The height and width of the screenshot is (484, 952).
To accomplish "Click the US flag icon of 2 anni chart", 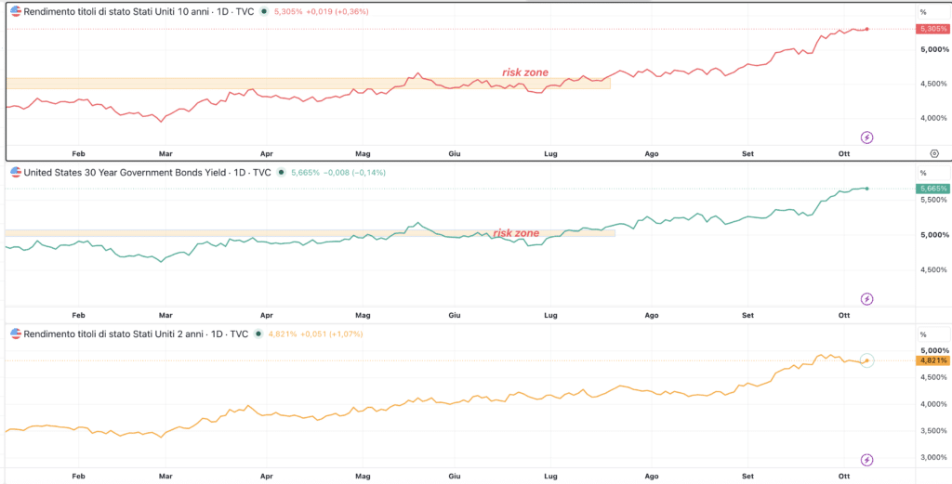I will (16, 334).
